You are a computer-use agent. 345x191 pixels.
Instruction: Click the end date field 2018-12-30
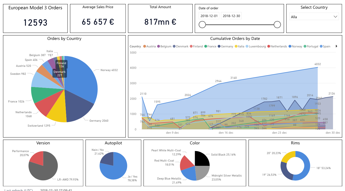pos(231,16)
